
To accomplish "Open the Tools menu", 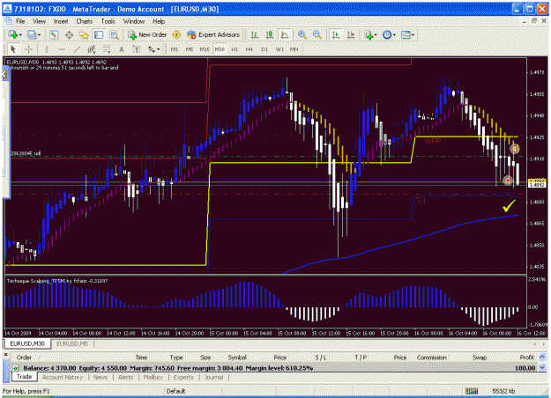I will [108, 21].
